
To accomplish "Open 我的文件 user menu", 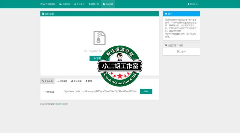I will 193,4.
